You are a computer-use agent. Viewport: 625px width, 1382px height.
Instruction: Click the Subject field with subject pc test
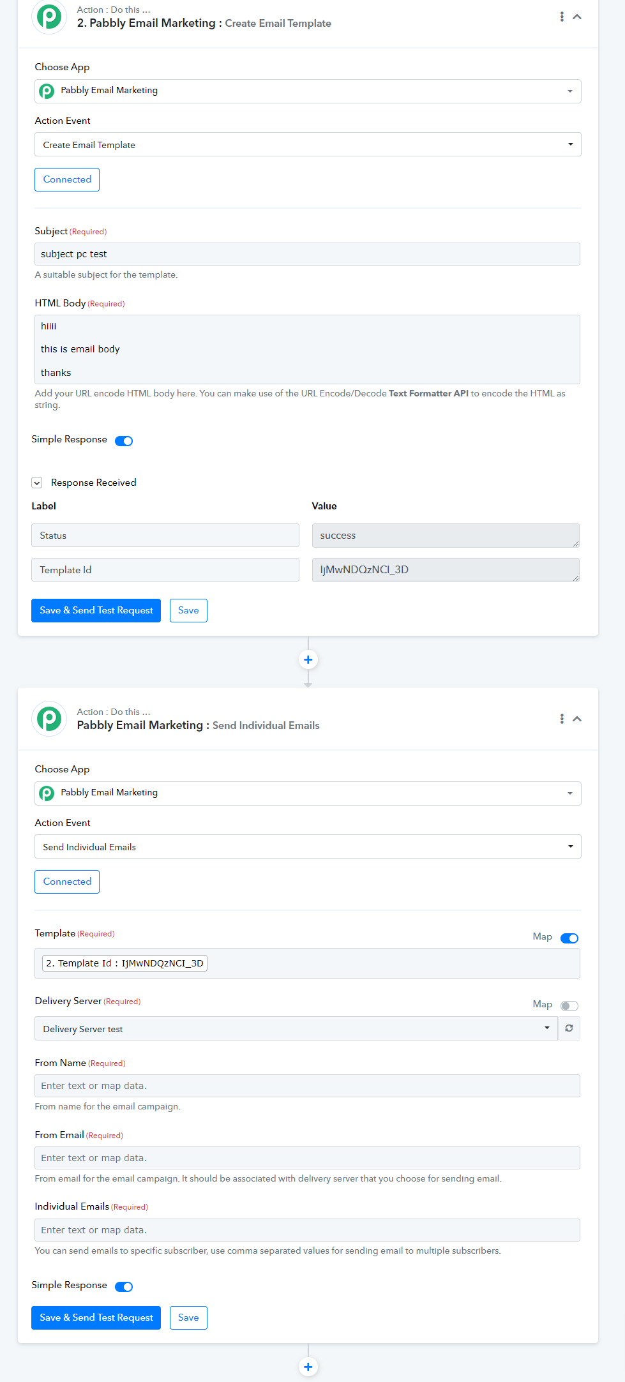(307, 254)
